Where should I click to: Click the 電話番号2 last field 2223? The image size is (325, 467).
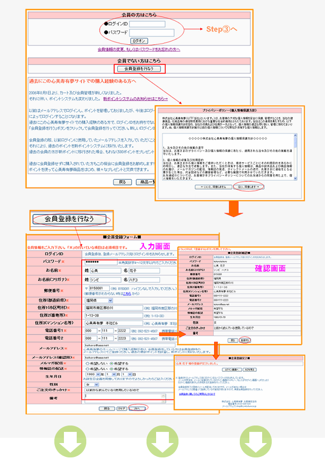pos(124,338)
